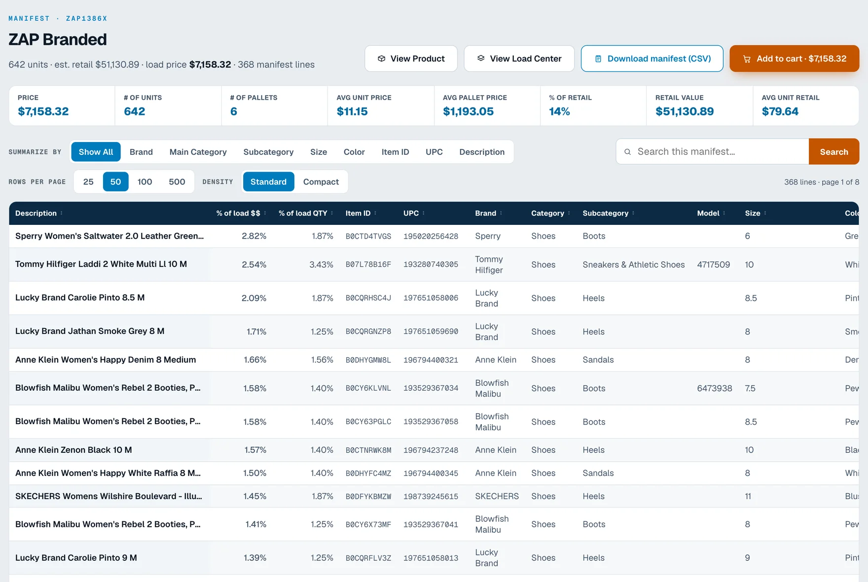The image size is (868, 582).
Task: Click the orange Search button
Action: point(834,152)
